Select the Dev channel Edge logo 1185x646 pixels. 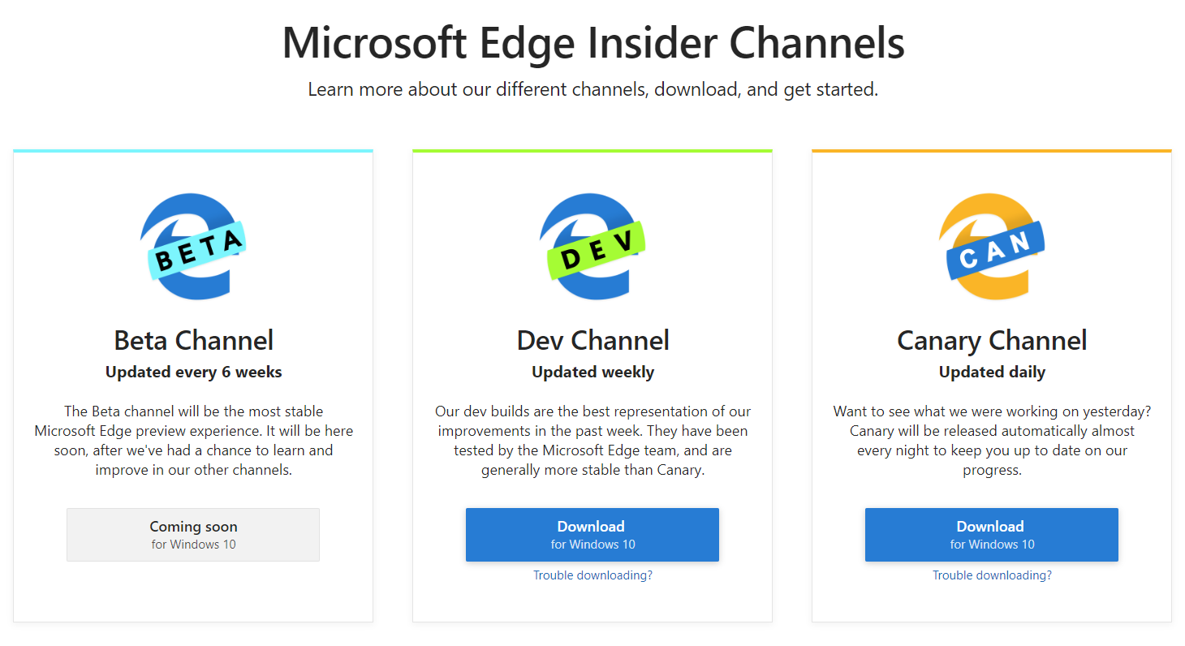(x=592, y=246)
